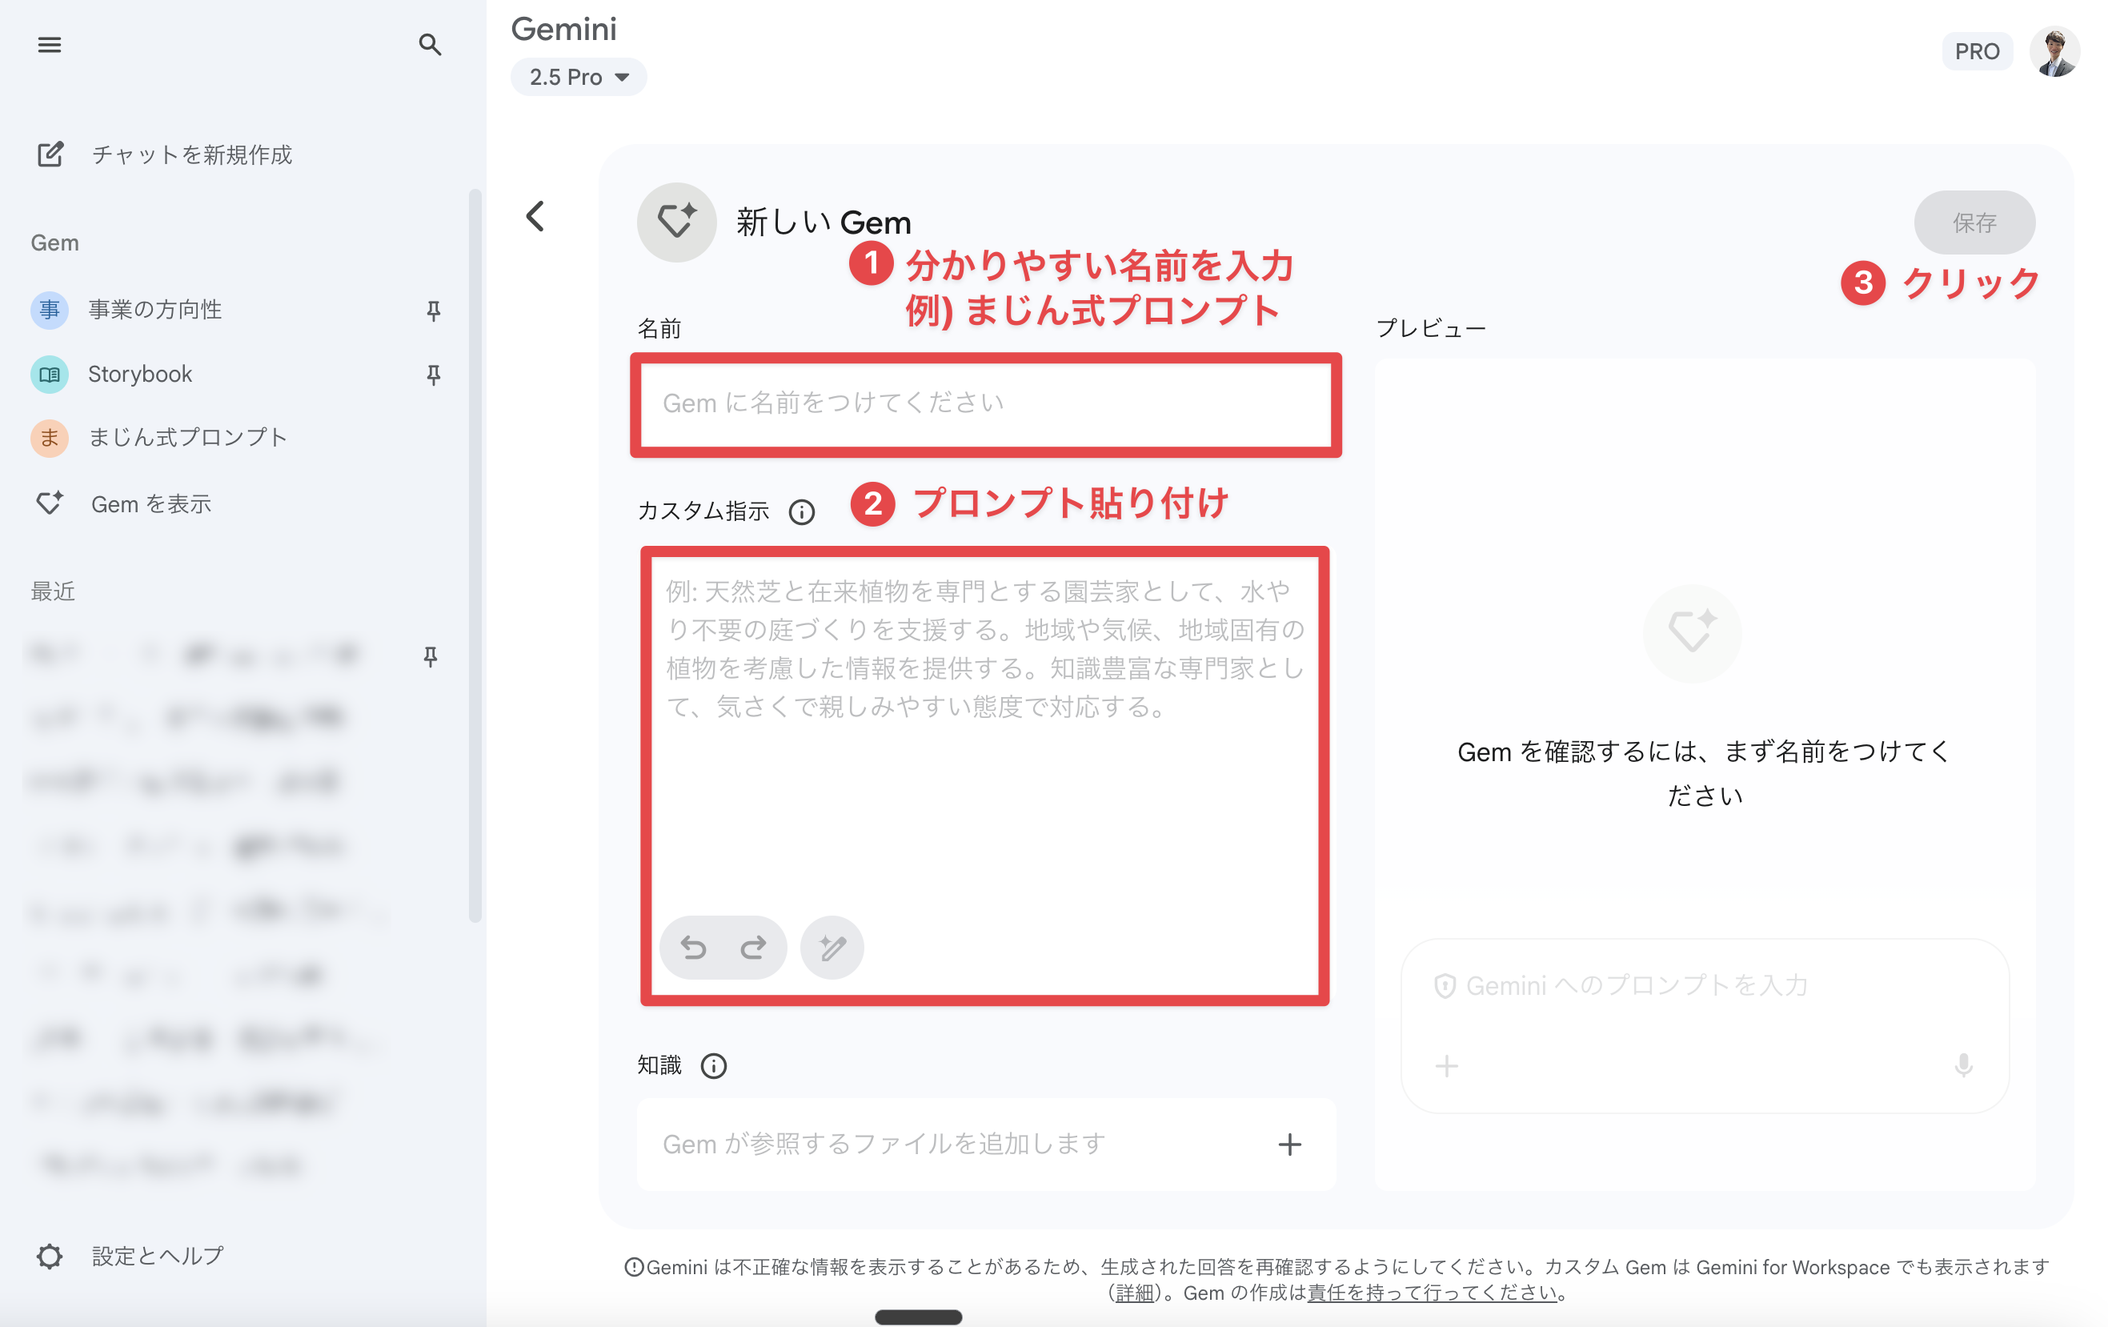Click the redo arrow in custom instructions
This screenshot has height=1327, width=2108.
pos(753,947)
